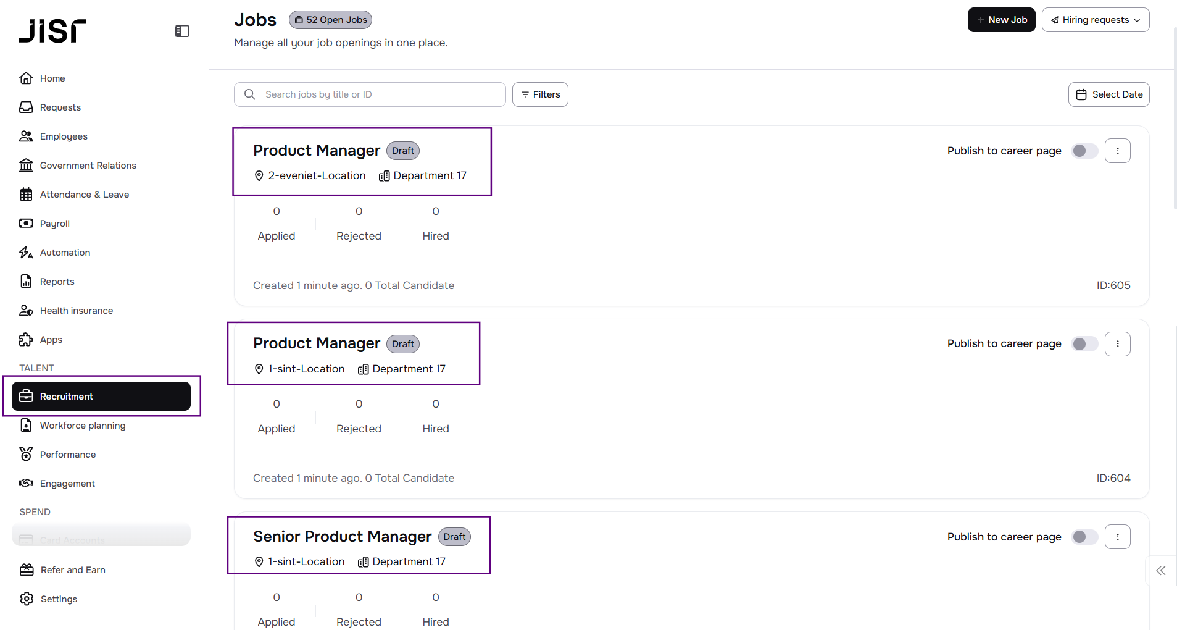
Task: Expand the Hiring requests dropdown
Action: 1095,20
